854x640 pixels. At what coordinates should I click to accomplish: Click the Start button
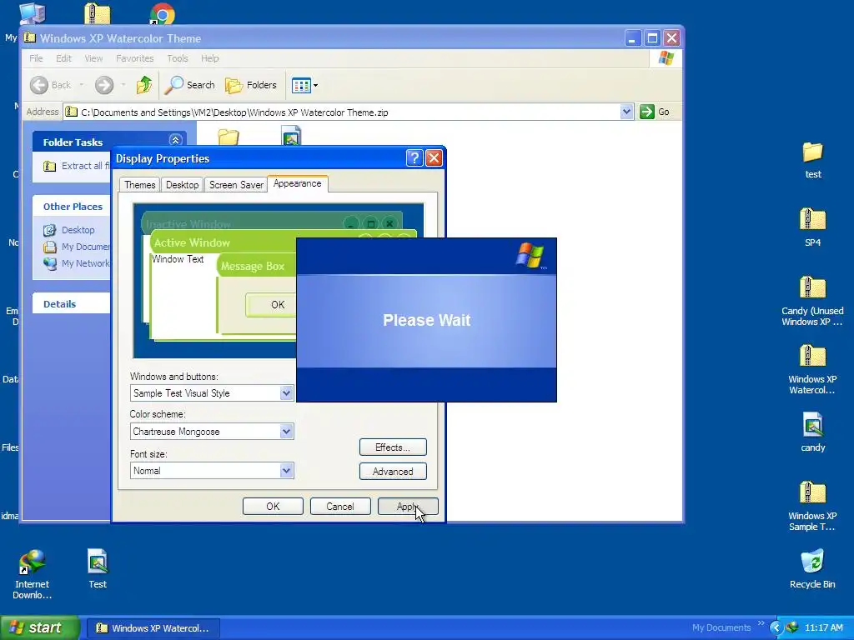[39, 627]
